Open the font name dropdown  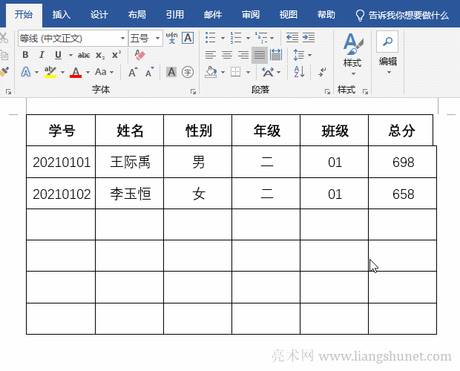tap(122, 38)
